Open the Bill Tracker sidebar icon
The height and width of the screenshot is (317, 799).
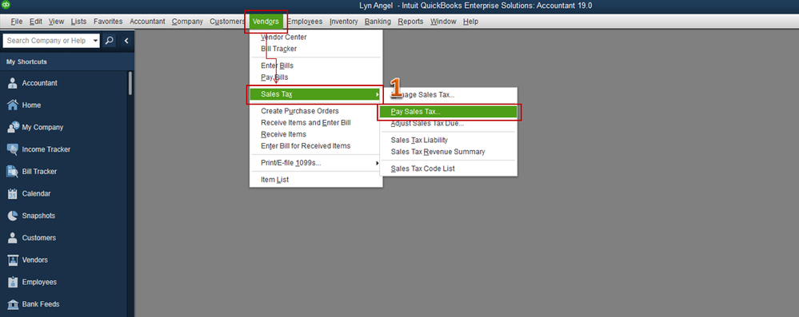[13, 172]
